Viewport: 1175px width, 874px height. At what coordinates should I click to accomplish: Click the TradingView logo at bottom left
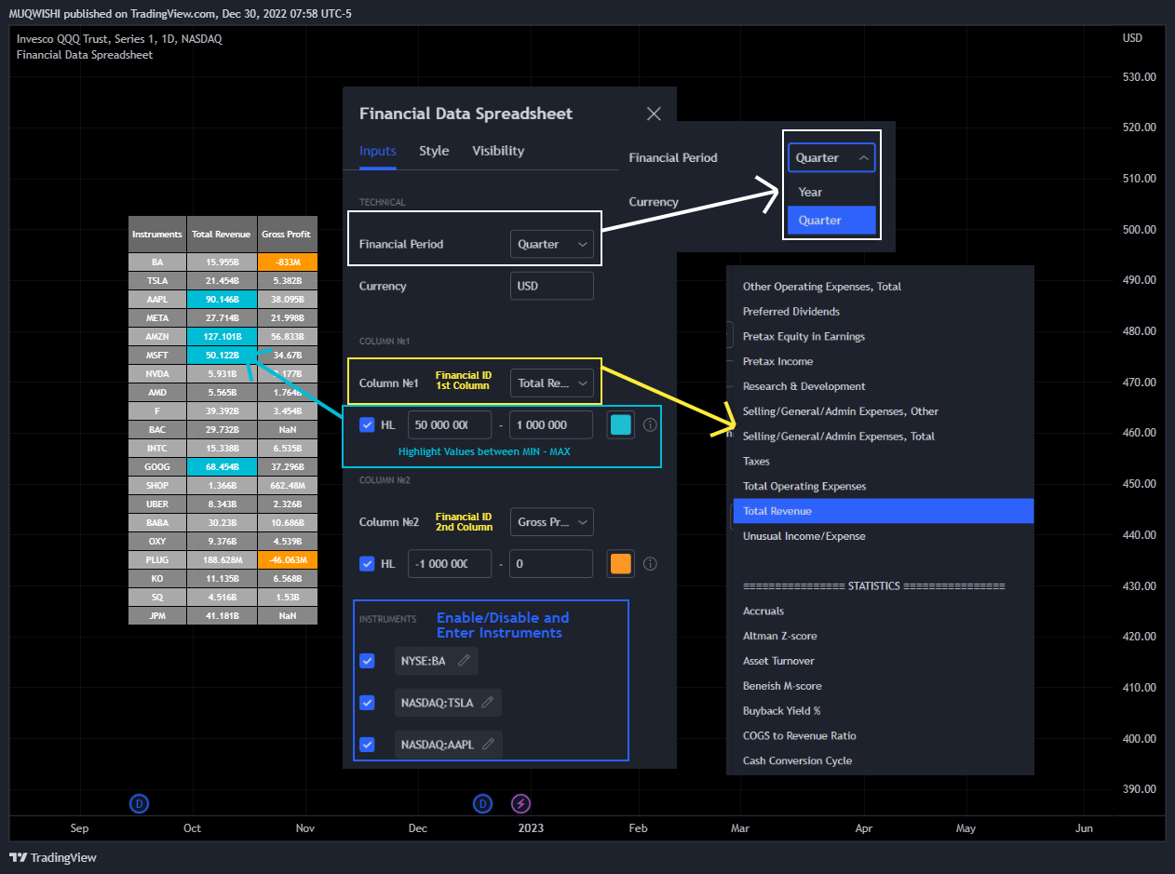(53, 857)
